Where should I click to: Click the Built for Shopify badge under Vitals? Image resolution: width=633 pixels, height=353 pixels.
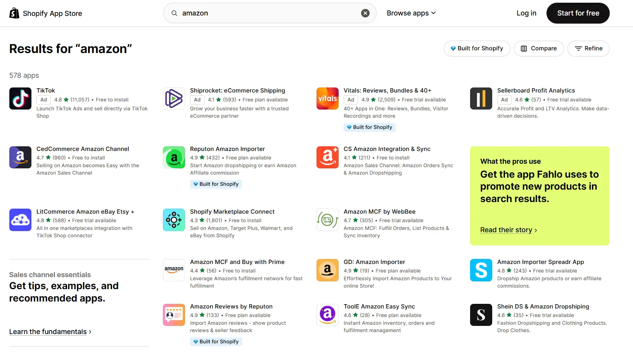[369, 127]
